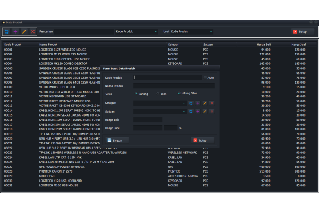
Task: Click the Harga Jual column header
Action: click(x=297, y=44)
